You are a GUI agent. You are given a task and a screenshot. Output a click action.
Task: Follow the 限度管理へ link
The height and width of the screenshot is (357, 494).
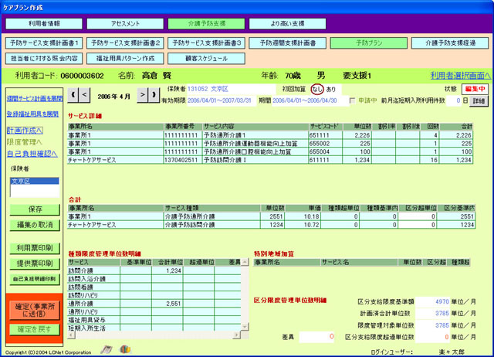click(x=24, y=142)
